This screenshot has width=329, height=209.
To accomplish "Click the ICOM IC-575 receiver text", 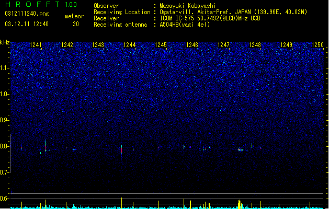I will pyautogui.click(x=210, y=18).
